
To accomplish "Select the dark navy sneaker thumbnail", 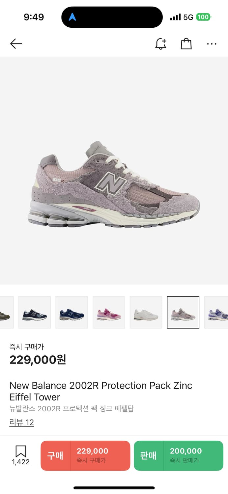I will pyautogui.click(x=35, y=312).
